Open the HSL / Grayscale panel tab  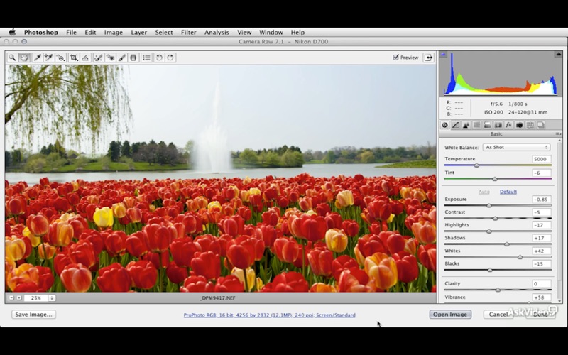[476, 125]
